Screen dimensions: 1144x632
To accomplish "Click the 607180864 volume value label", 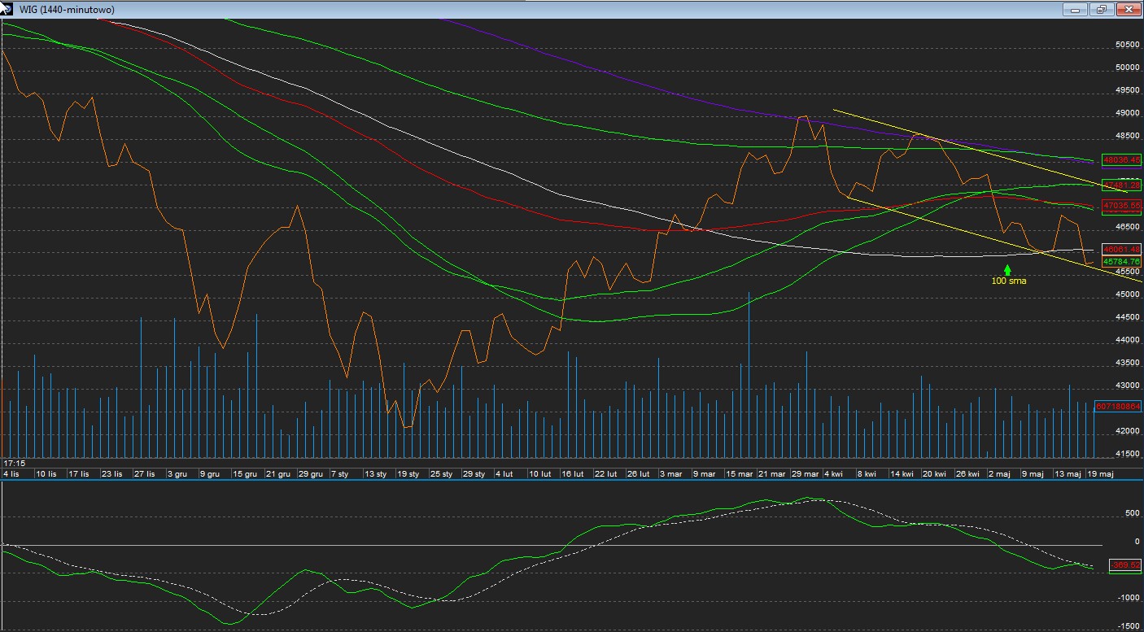I will [1119, 405].
